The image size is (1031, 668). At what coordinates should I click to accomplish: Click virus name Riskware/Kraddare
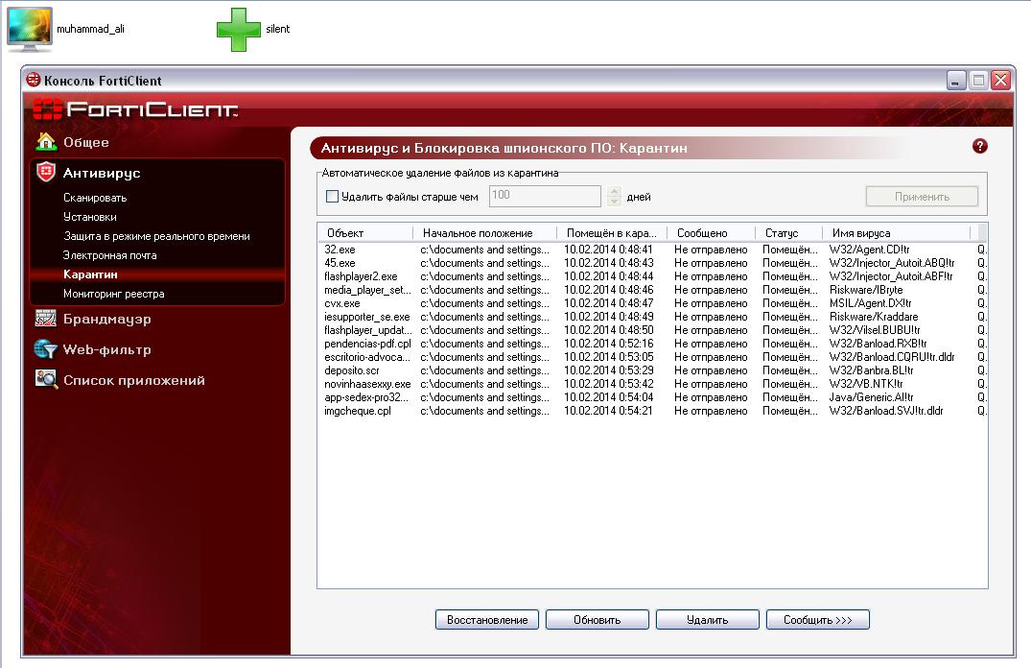873,317
